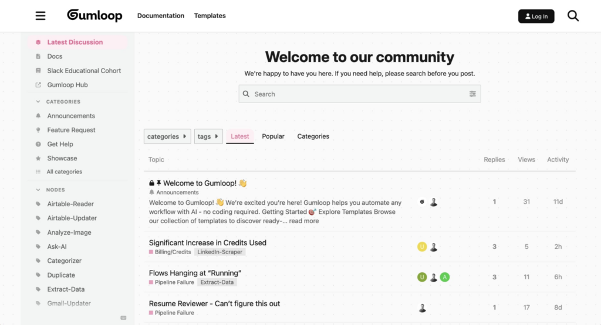Screen dimensions: 601x325
Task: Open the Documentation link in header
Action: (161, 16)
